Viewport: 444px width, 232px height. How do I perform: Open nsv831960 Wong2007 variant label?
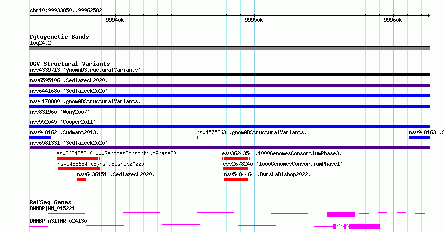pos(60,112)
